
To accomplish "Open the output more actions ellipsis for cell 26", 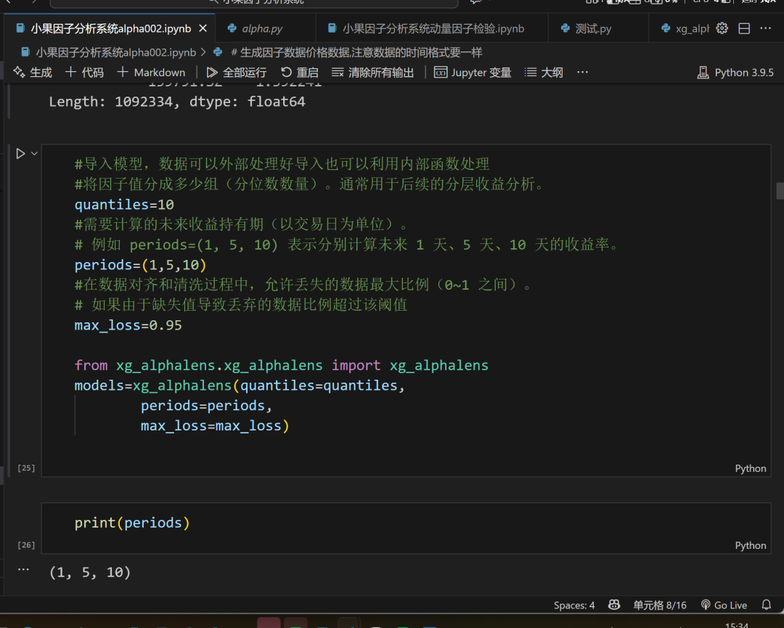I will click(x=23, y=569).
